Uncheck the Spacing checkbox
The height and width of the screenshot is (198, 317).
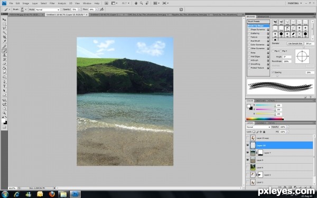273,72
